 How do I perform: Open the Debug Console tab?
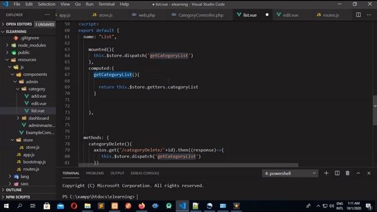coord(145,173)
